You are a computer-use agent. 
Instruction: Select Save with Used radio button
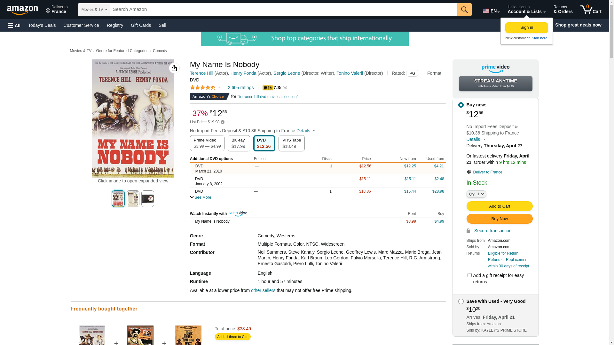coord(461,301)
